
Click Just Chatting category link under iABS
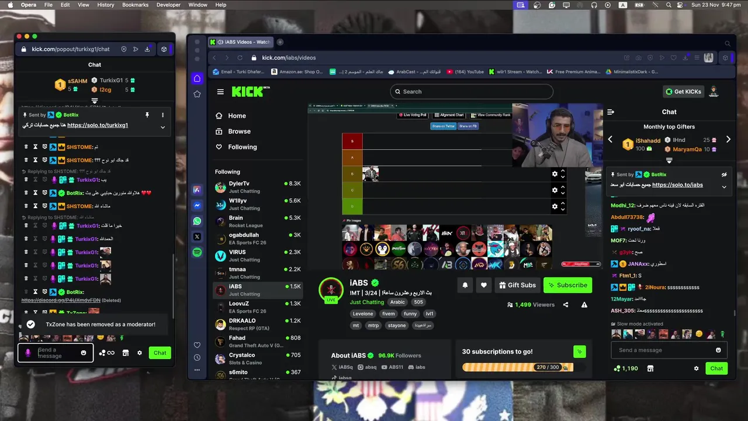(367, 302)
